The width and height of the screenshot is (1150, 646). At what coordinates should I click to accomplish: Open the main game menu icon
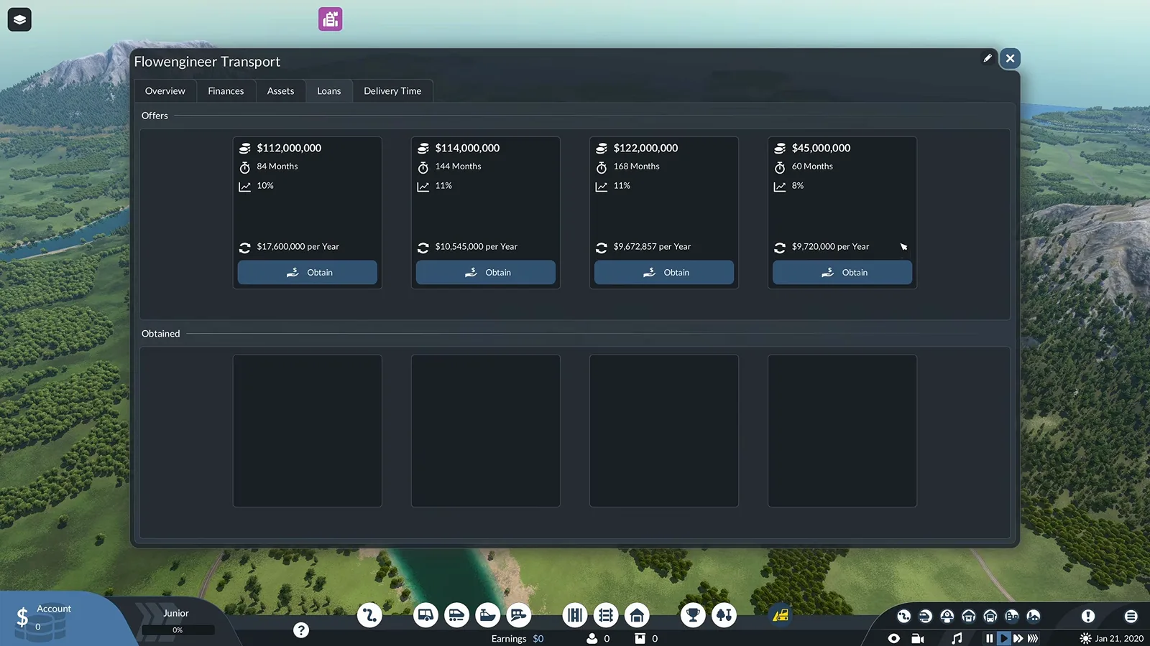tap(1131, 616)
